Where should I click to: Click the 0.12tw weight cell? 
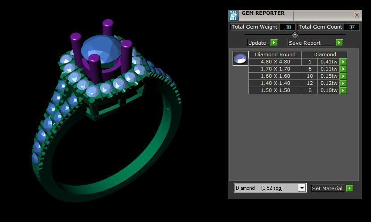click(x=329, y=83)
